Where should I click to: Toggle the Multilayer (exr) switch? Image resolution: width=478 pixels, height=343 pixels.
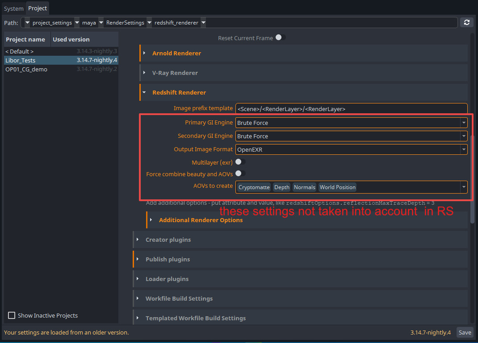[240, 162]
